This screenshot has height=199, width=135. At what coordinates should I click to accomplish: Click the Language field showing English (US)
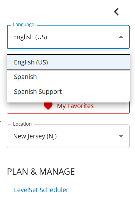click(68, 37)
